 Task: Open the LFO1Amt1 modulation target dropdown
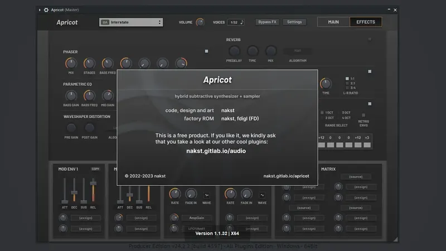pos(197,229)
